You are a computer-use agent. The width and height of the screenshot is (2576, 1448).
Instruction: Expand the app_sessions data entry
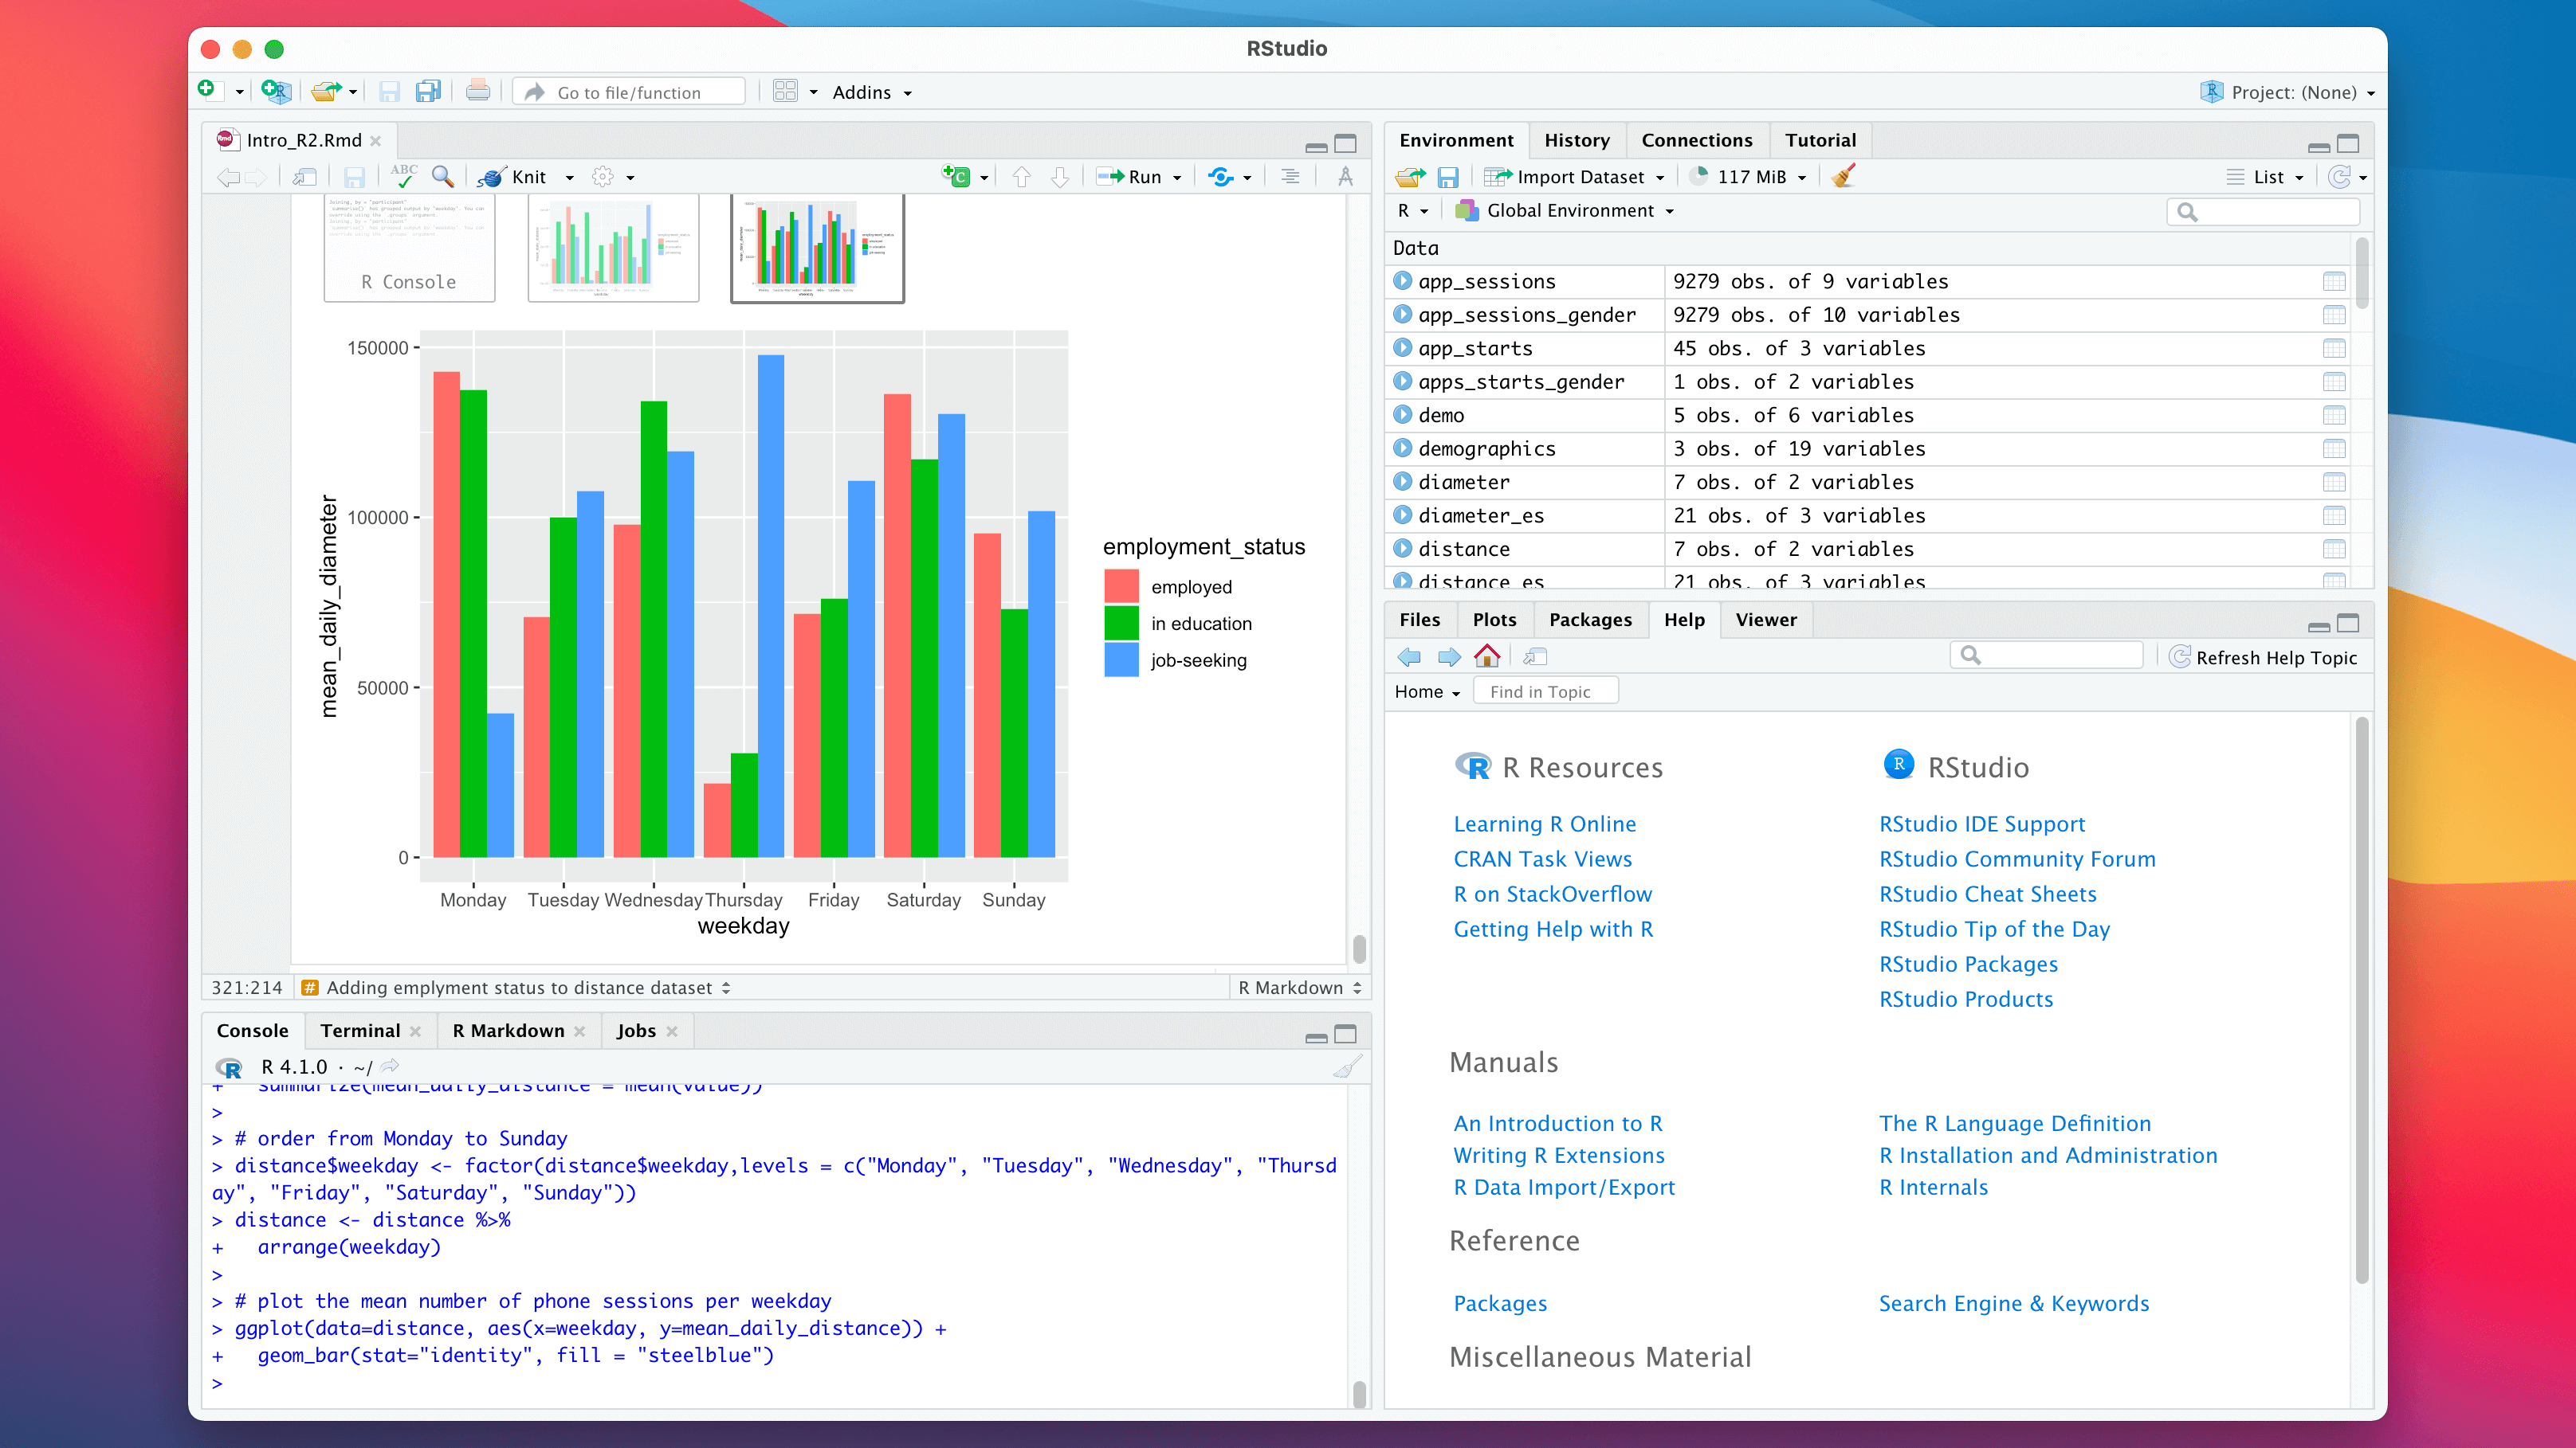pos(1403,281)
